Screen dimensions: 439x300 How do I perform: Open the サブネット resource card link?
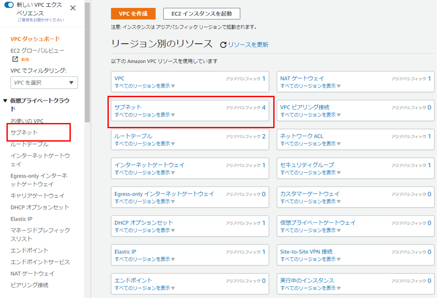(x=128, y=107)
